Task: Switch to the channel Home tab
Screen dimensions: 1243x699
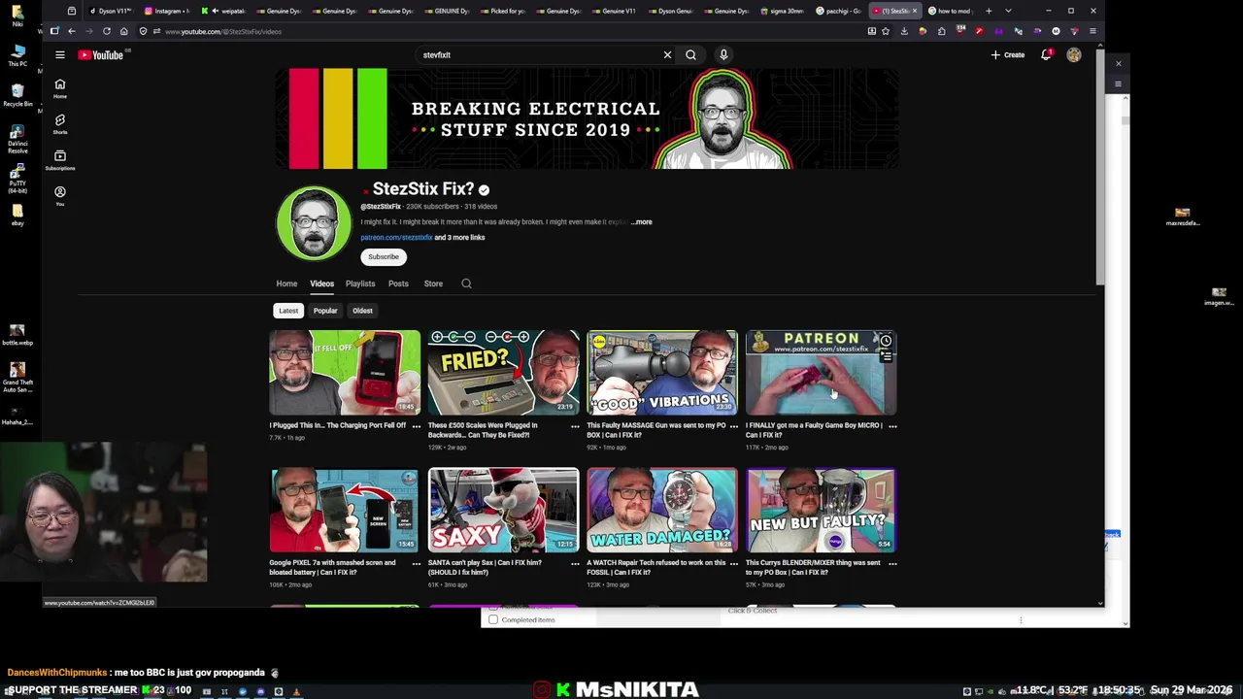Action: (286, 283)
